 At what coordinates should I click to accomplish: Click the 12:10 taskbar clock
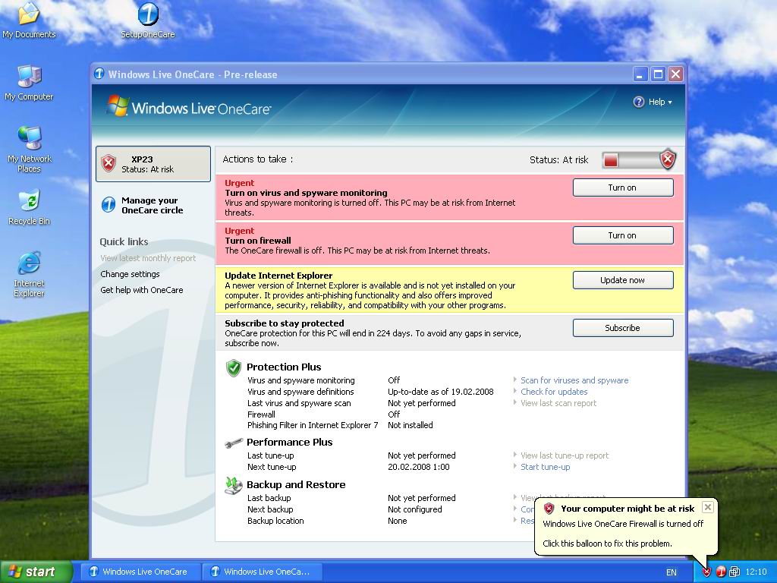(756, 572)
